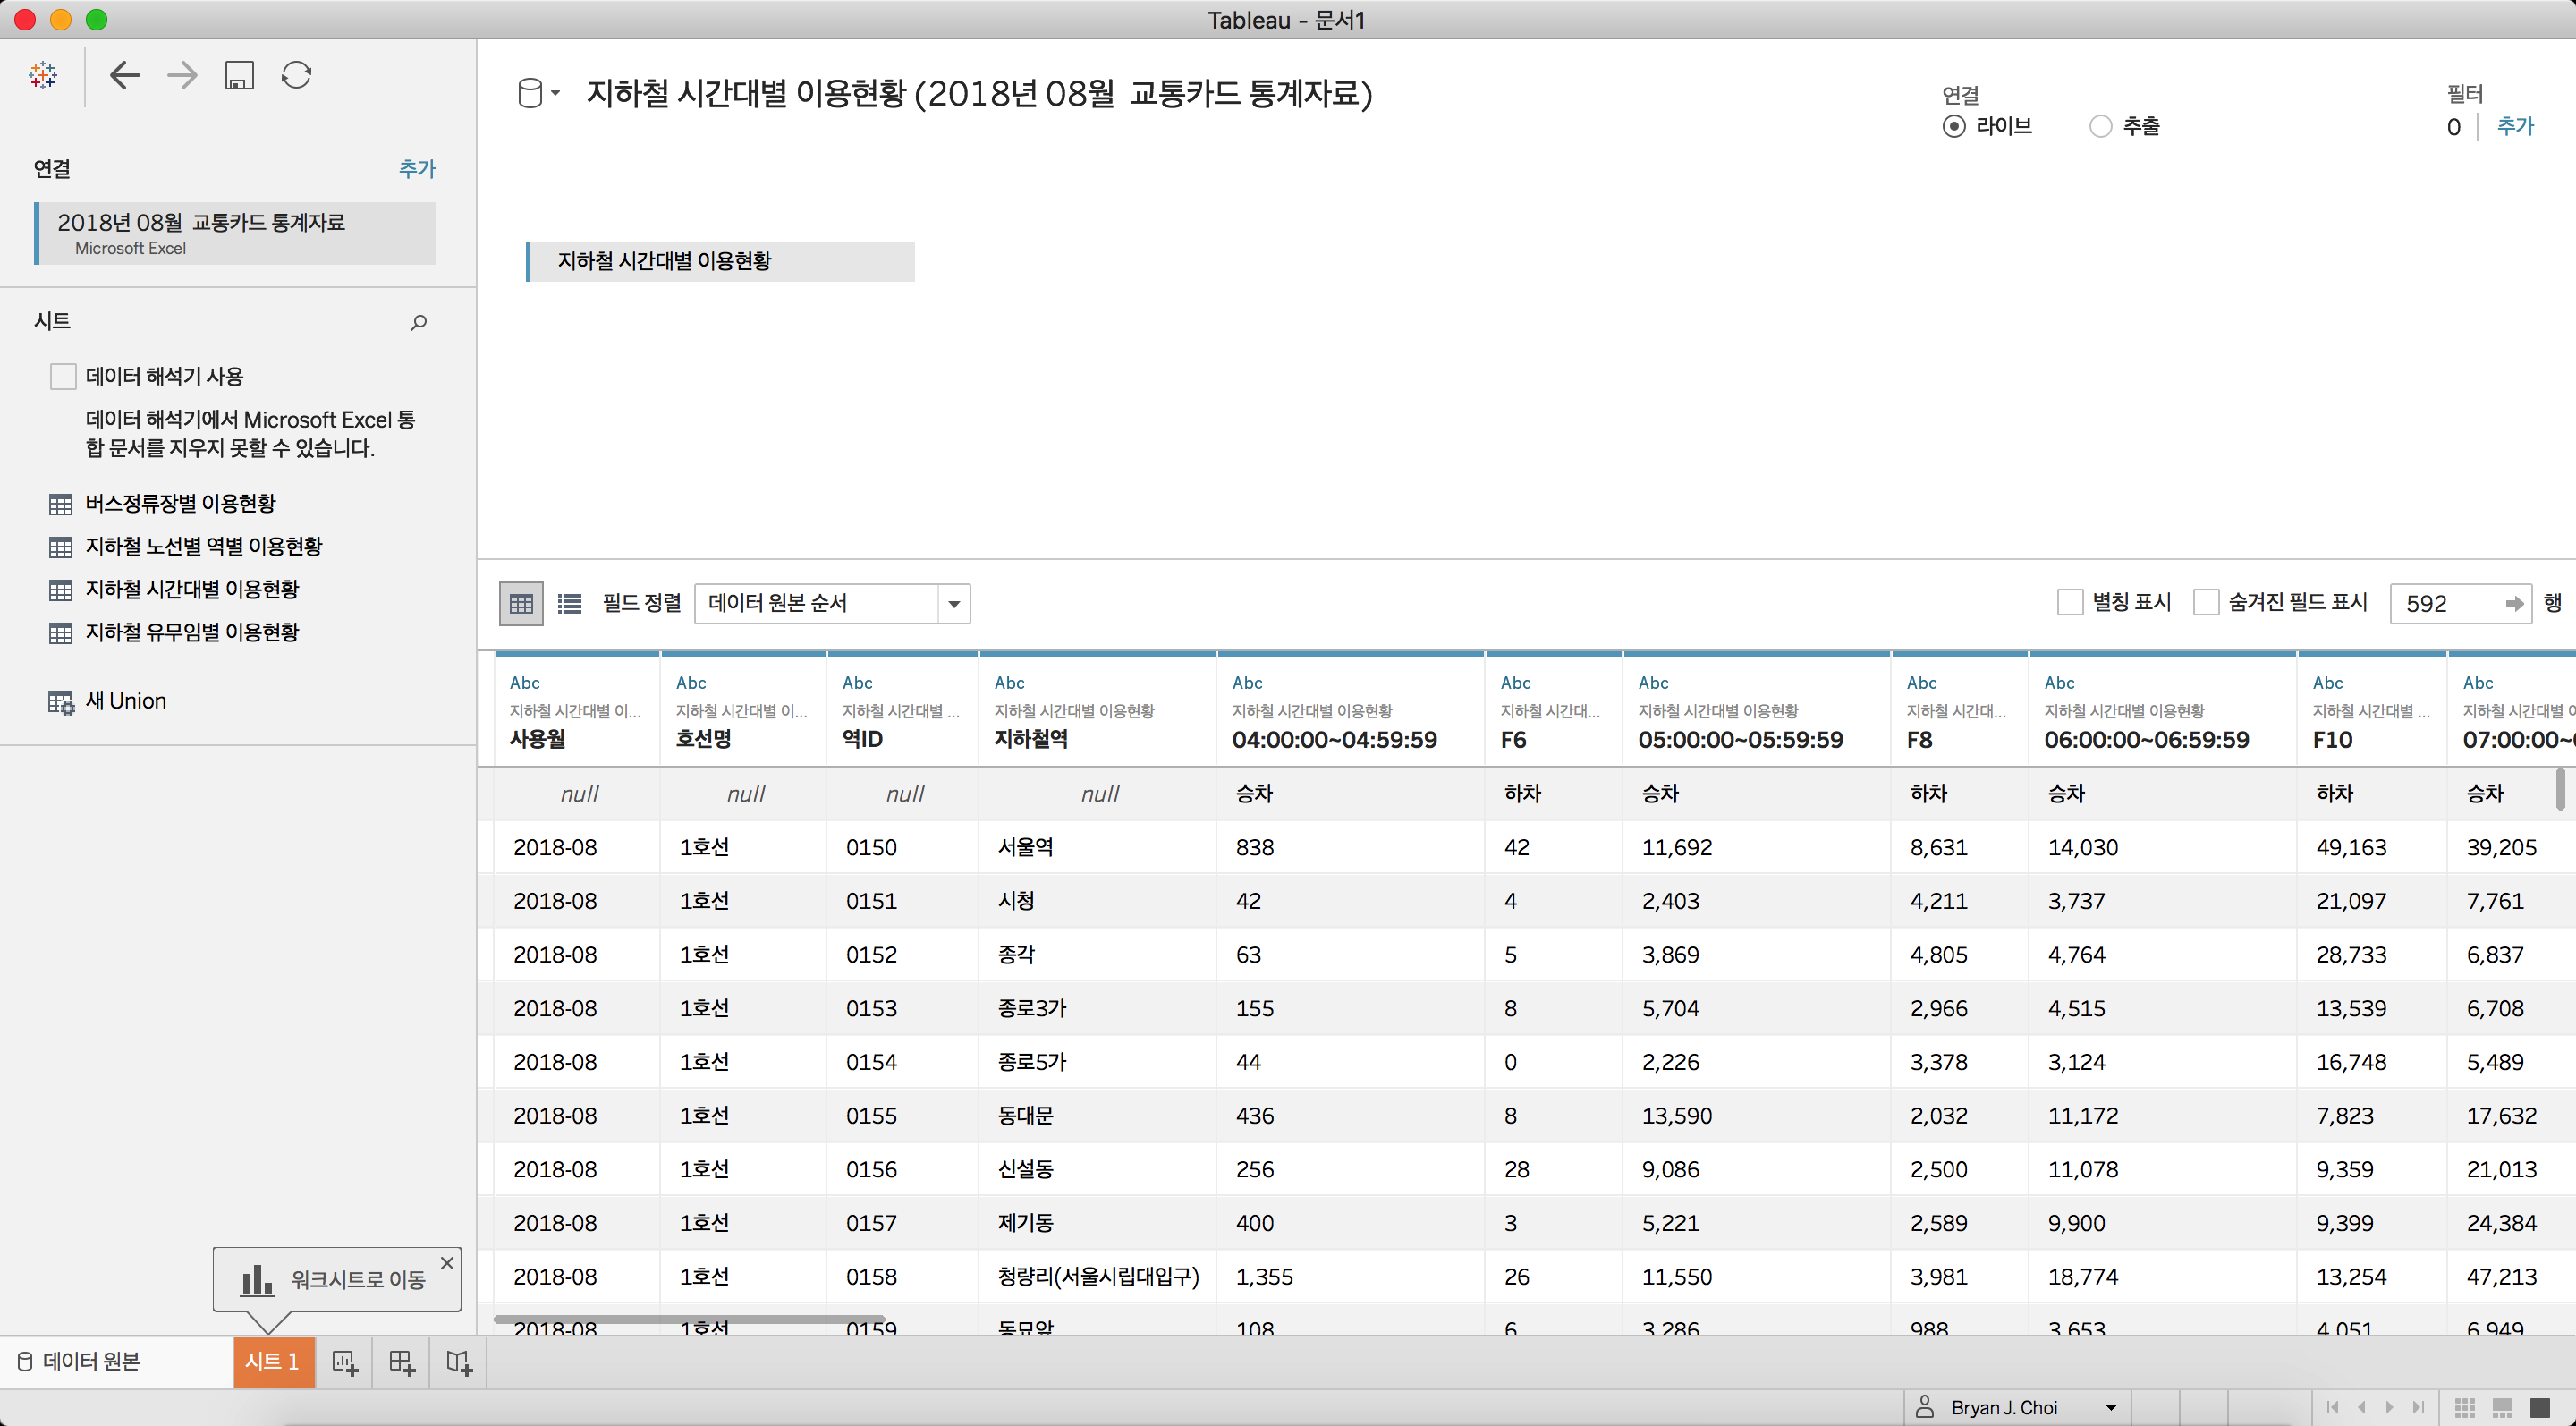The image size is (2576, 1426).
Task: Click the save icon in toolbar
Action: pyautogui.click(x=239, y=75)
